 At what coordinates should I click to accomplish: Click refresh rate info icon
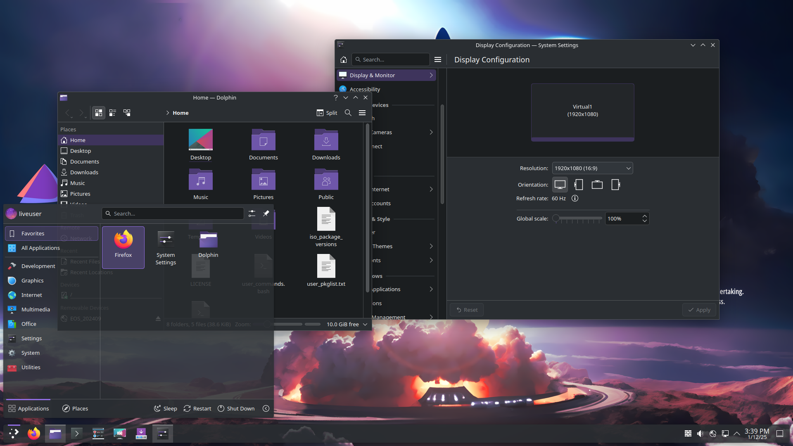575,199
